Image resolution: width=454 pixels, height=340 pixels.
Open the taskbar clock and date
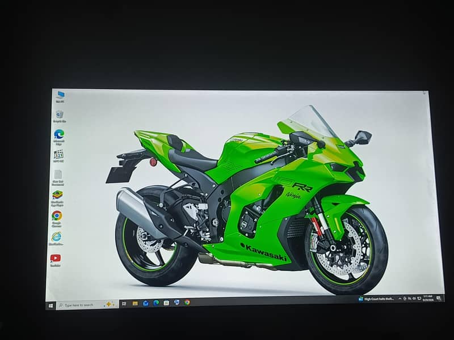point(428,298)
